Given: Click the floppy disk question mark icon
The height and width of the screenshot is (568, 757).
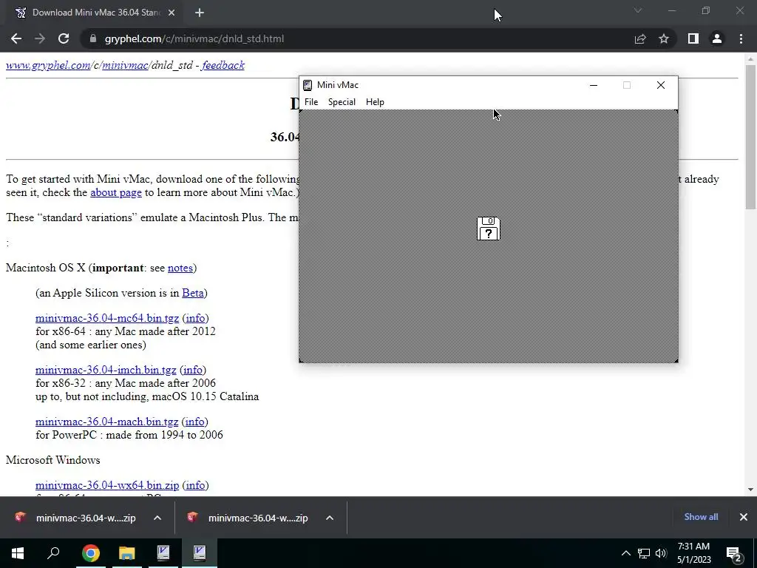Looking at the screenshot, I should [x=488, y=229].
